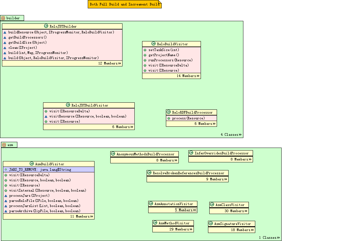Viewport: 362px width, 241px height.
Task: Select the AsmClassVisitor class title
Action: (230, 205)
